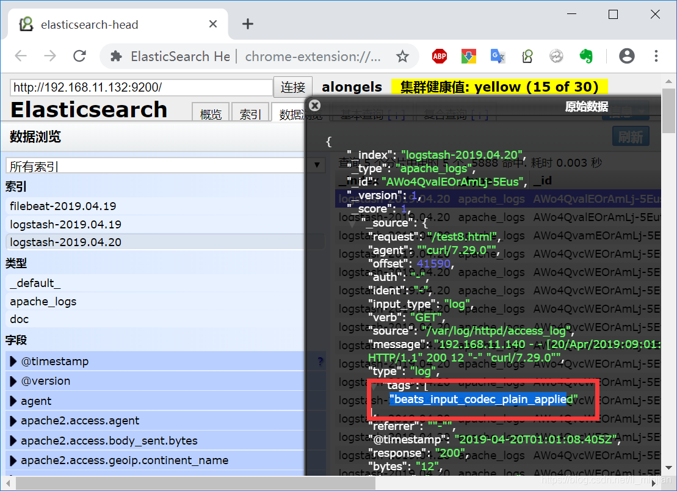This screenshot has width=677, height=491.
Task: Click the elasticsearch-head extension icon in toolbar
Action: click(x=527, y=56)
